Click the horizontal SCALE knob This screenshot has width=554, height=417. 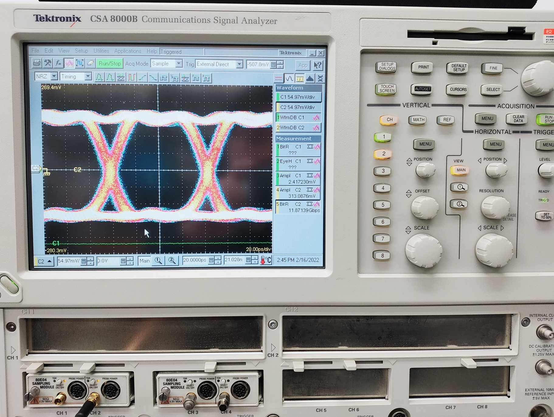point(494,251)
